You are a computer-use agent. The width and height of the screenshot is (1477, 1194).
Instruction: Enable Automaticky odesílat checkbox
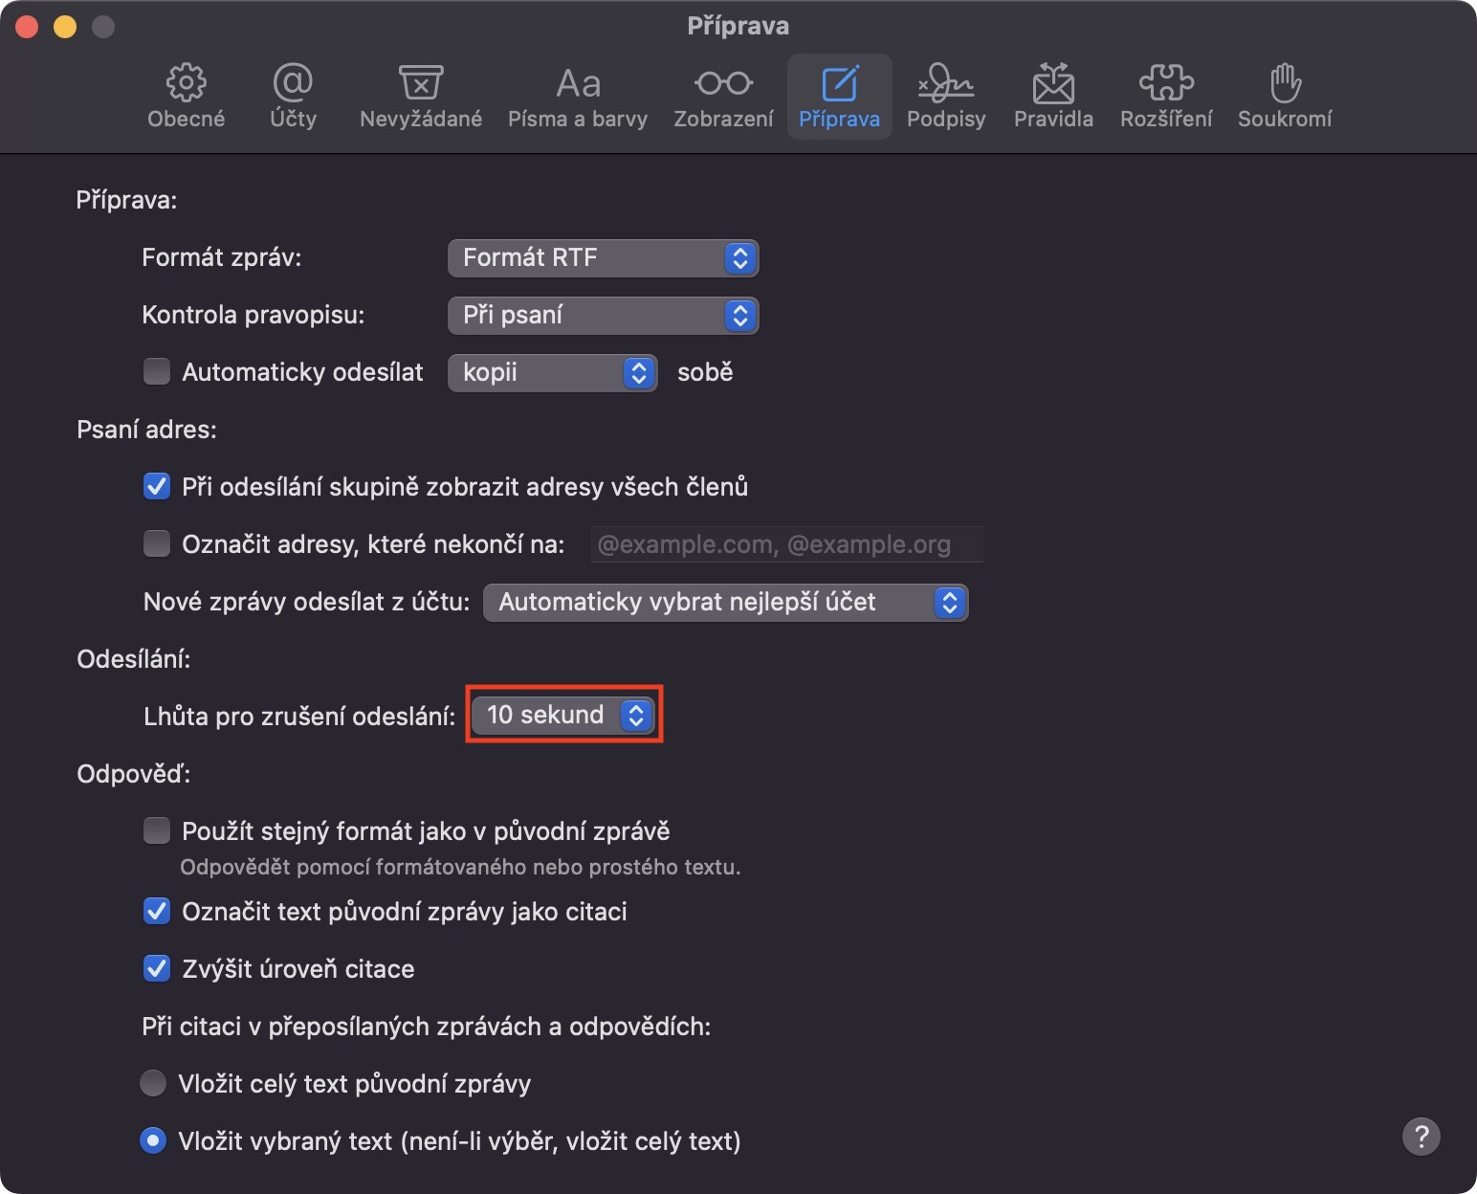(x=157, y=371)
